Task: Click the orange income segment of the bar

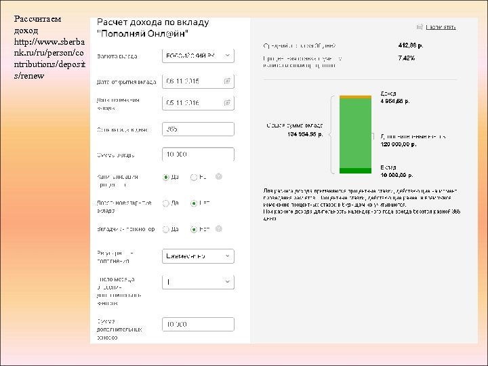Action: click(355, 97)
